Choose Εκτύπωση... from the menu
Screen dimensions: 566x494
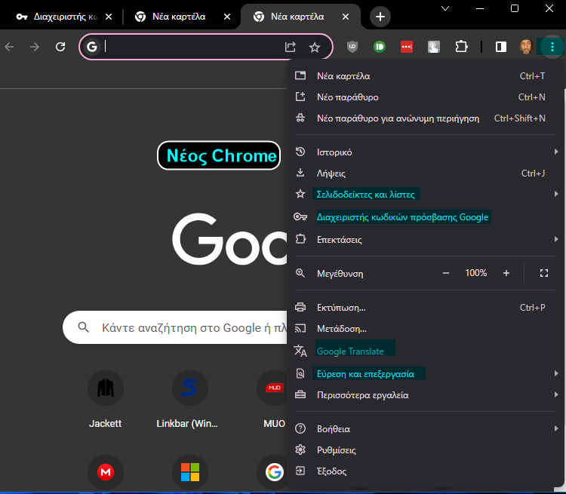(426, 308)
